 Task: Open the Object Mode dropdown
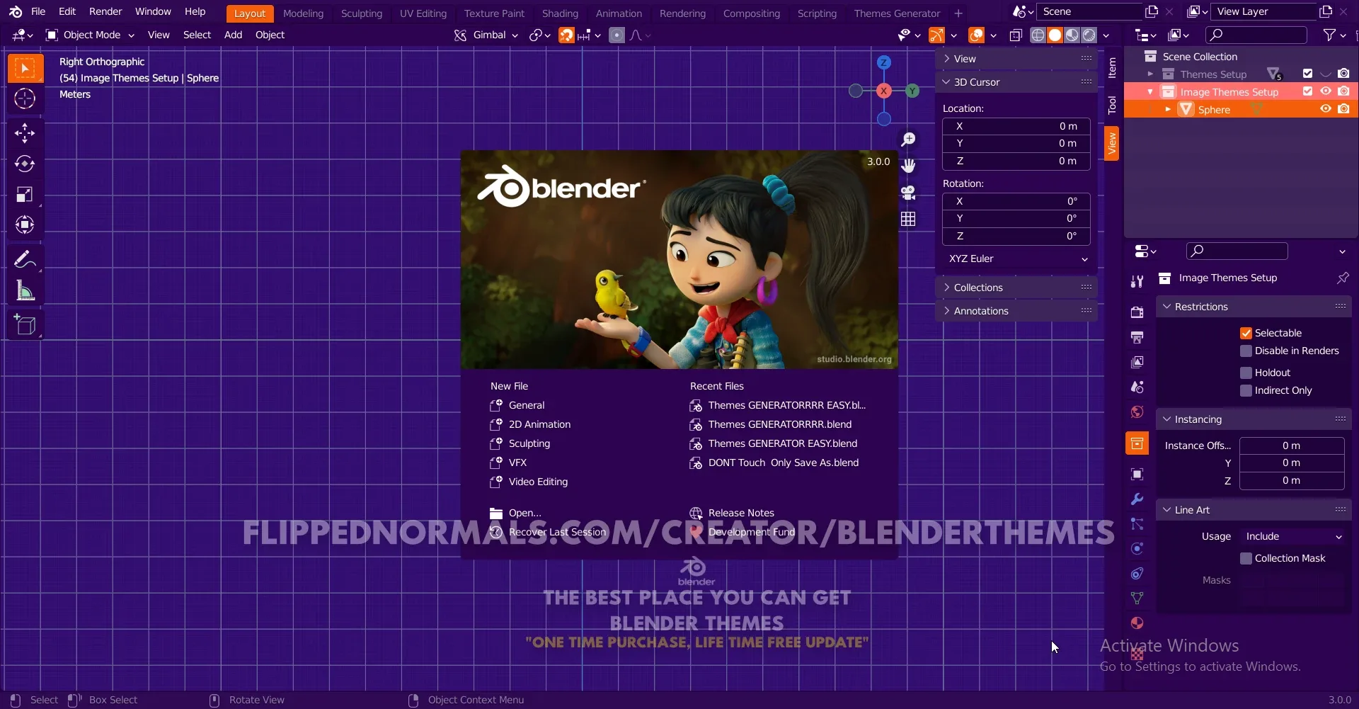[x=90, y=35]
